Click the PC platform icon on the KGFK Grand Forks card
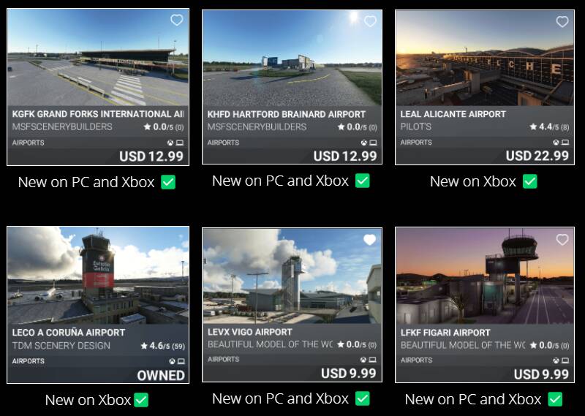 pyautogui.click(x=180, y=143)
